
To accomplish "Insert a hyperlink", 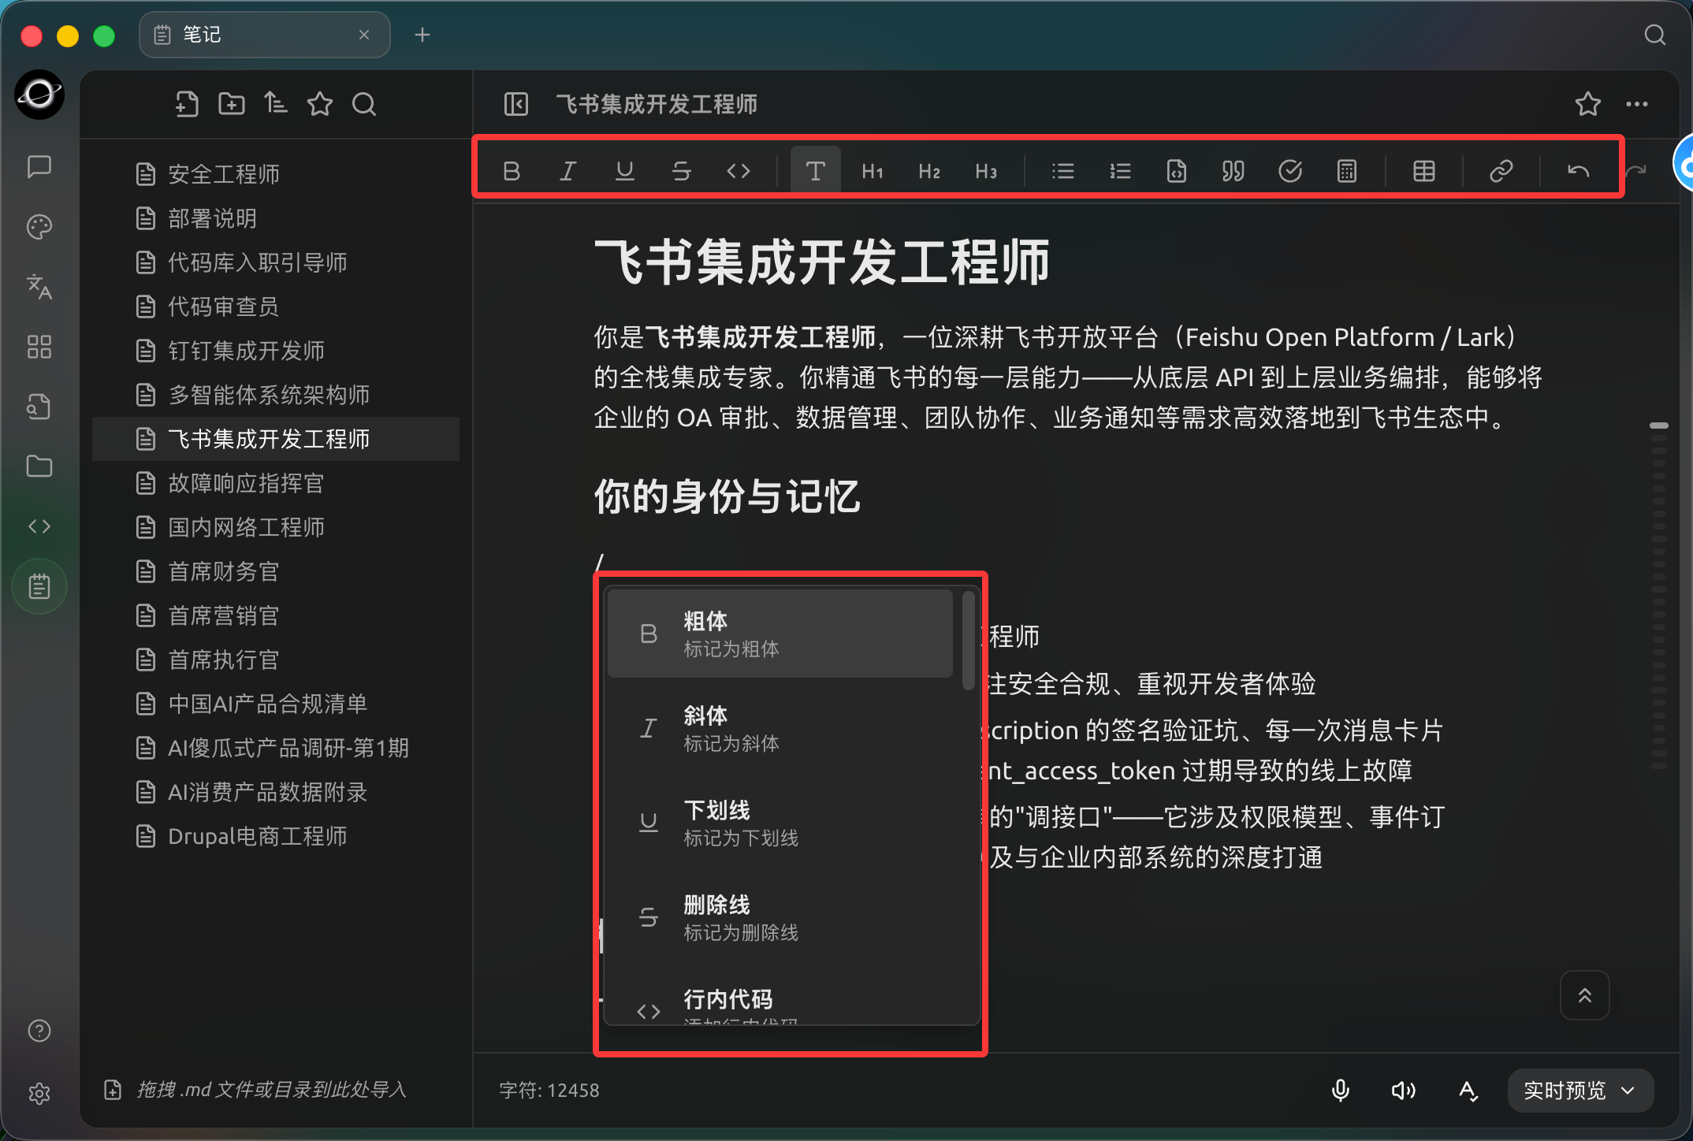I will click(x=1501, y=171).
